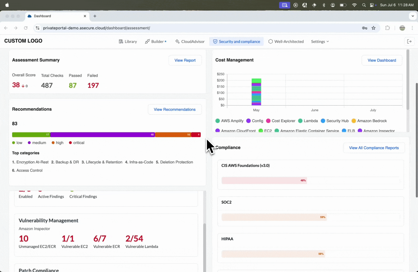Open a new browser tab
Viewport: 418px width, 272px height.
[x=95, y=16]
